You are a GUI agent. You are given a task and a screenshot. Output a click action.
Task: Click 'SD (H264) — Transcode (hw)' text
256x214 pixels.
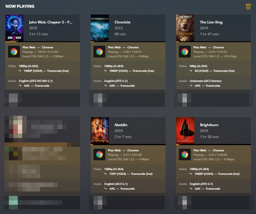tap(214, 71)
